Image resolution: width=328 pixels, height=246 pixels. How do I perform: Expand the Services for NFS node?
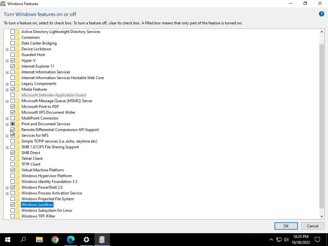point(7,136)
